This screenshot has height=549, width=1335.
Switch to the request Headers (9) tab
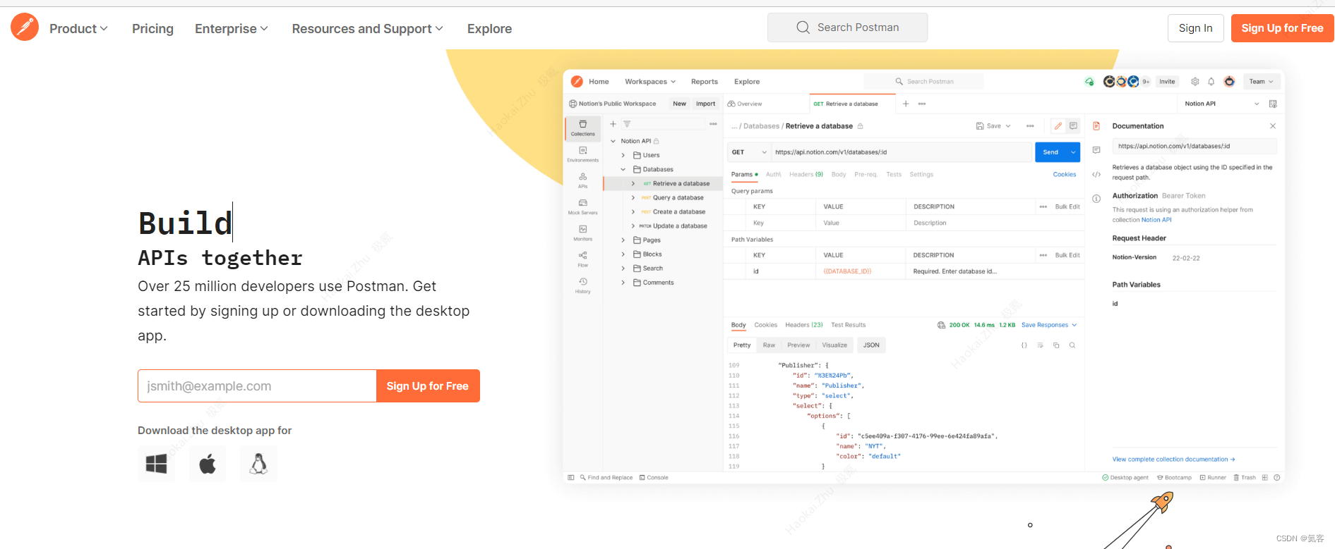(x=806, y=174)
